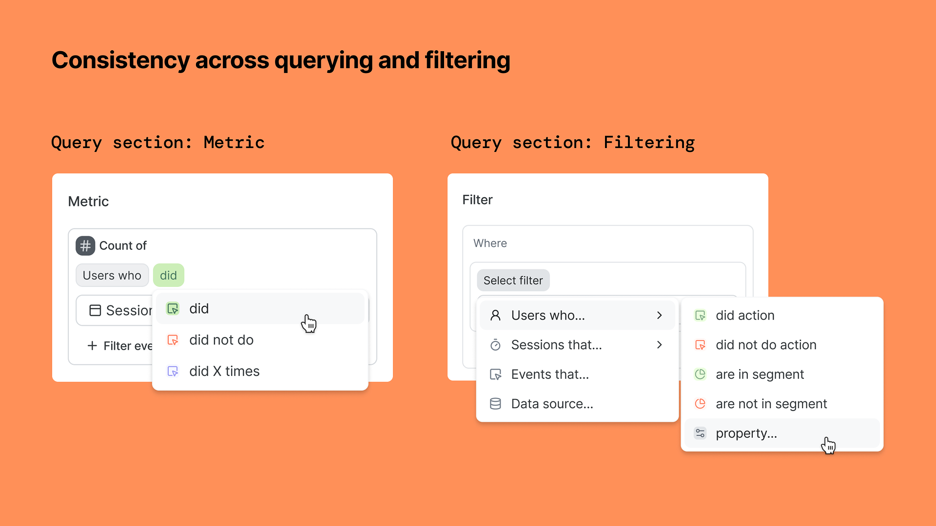936x526 pixels.
Task: Click the 'Count of' label
Action: (x=123, y=245)
